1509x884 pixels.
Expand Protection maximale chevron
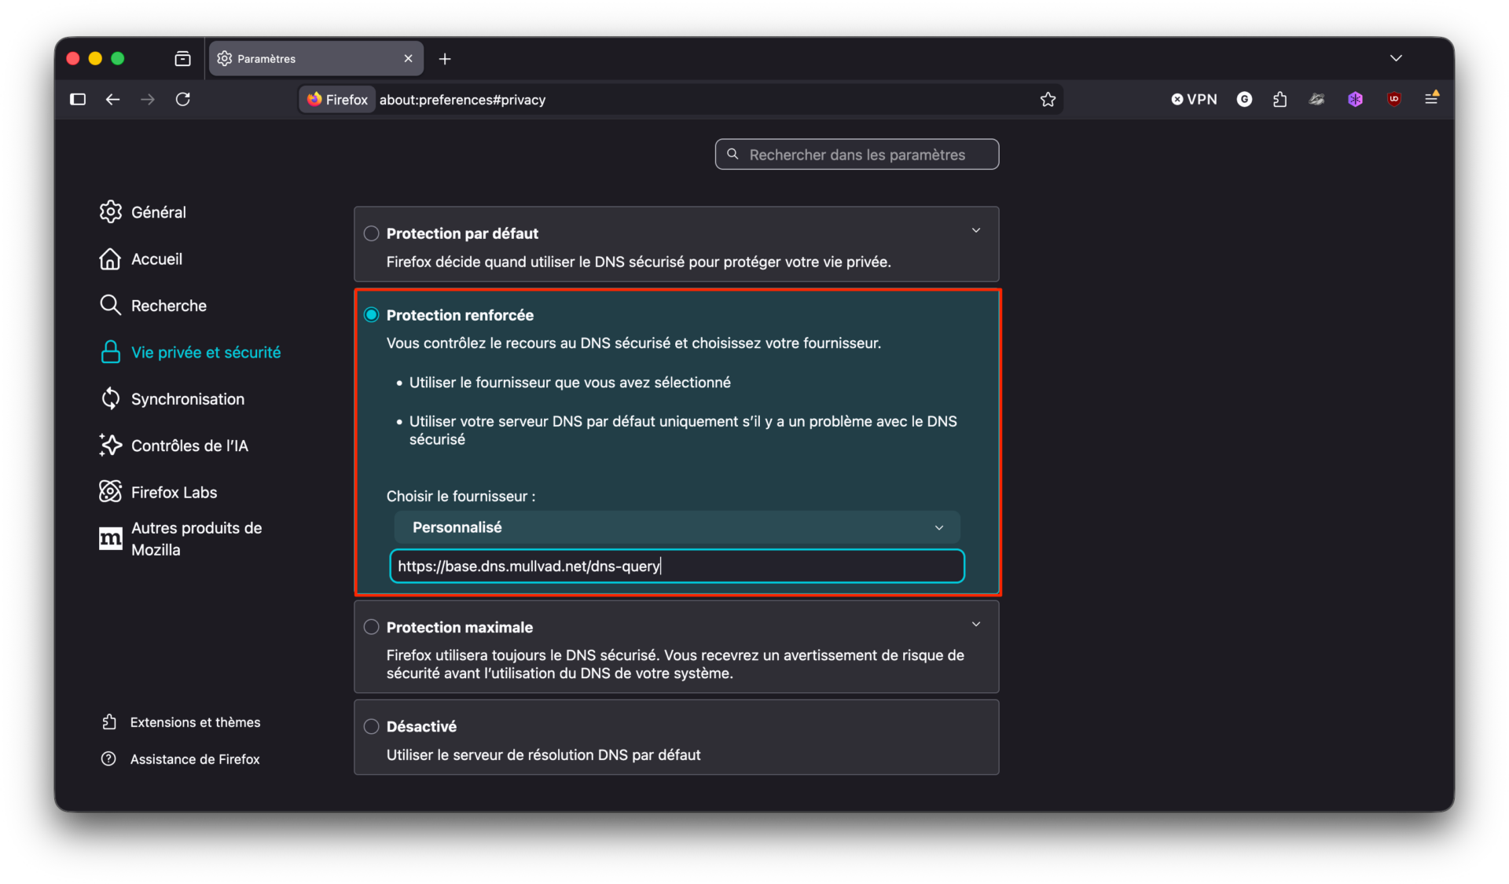pos(976,624)
